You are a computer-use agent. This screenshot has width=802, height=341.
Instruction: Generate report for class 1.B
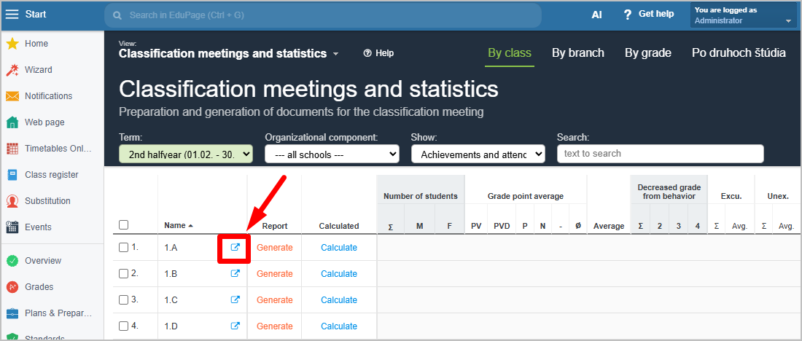[275, 274]
